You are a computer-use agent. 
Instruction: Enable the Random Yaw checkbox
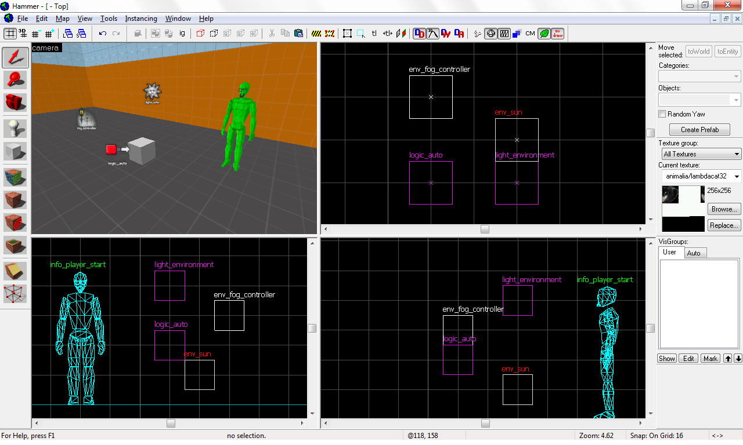662,114
